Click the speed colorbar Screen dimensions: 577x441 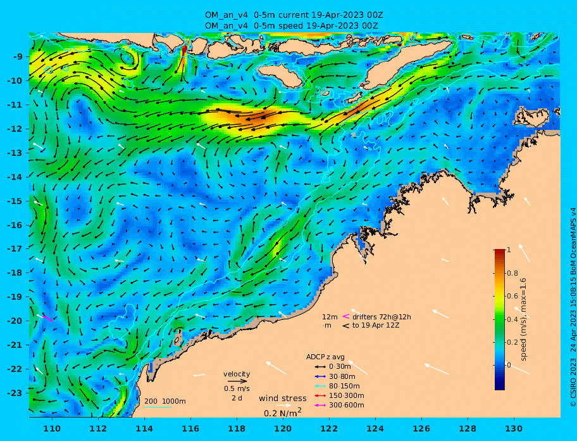500,319
